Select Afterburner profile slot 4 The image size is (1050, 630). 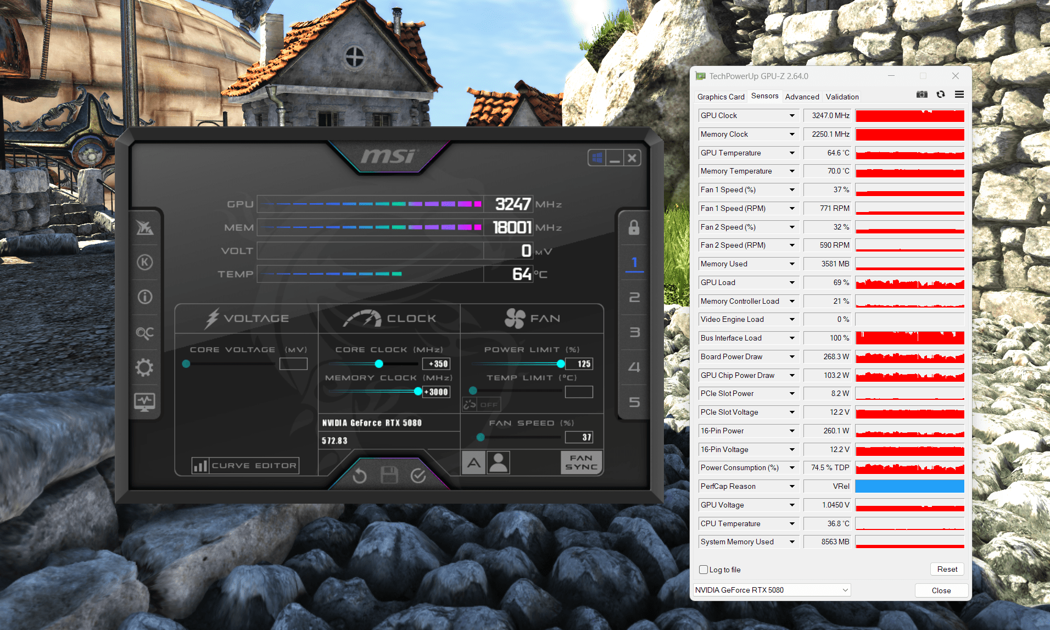coord(634,367)
